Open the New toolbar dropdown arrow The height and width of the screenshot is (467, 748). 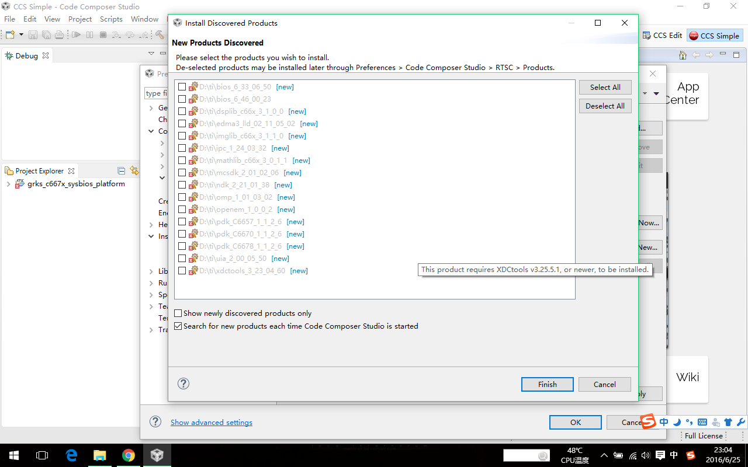point(21,35)
